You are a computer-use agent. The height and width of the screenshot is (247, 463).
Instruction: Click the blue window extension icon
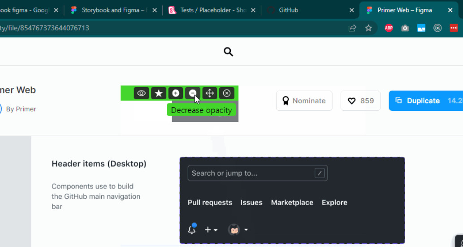[421, 28]
